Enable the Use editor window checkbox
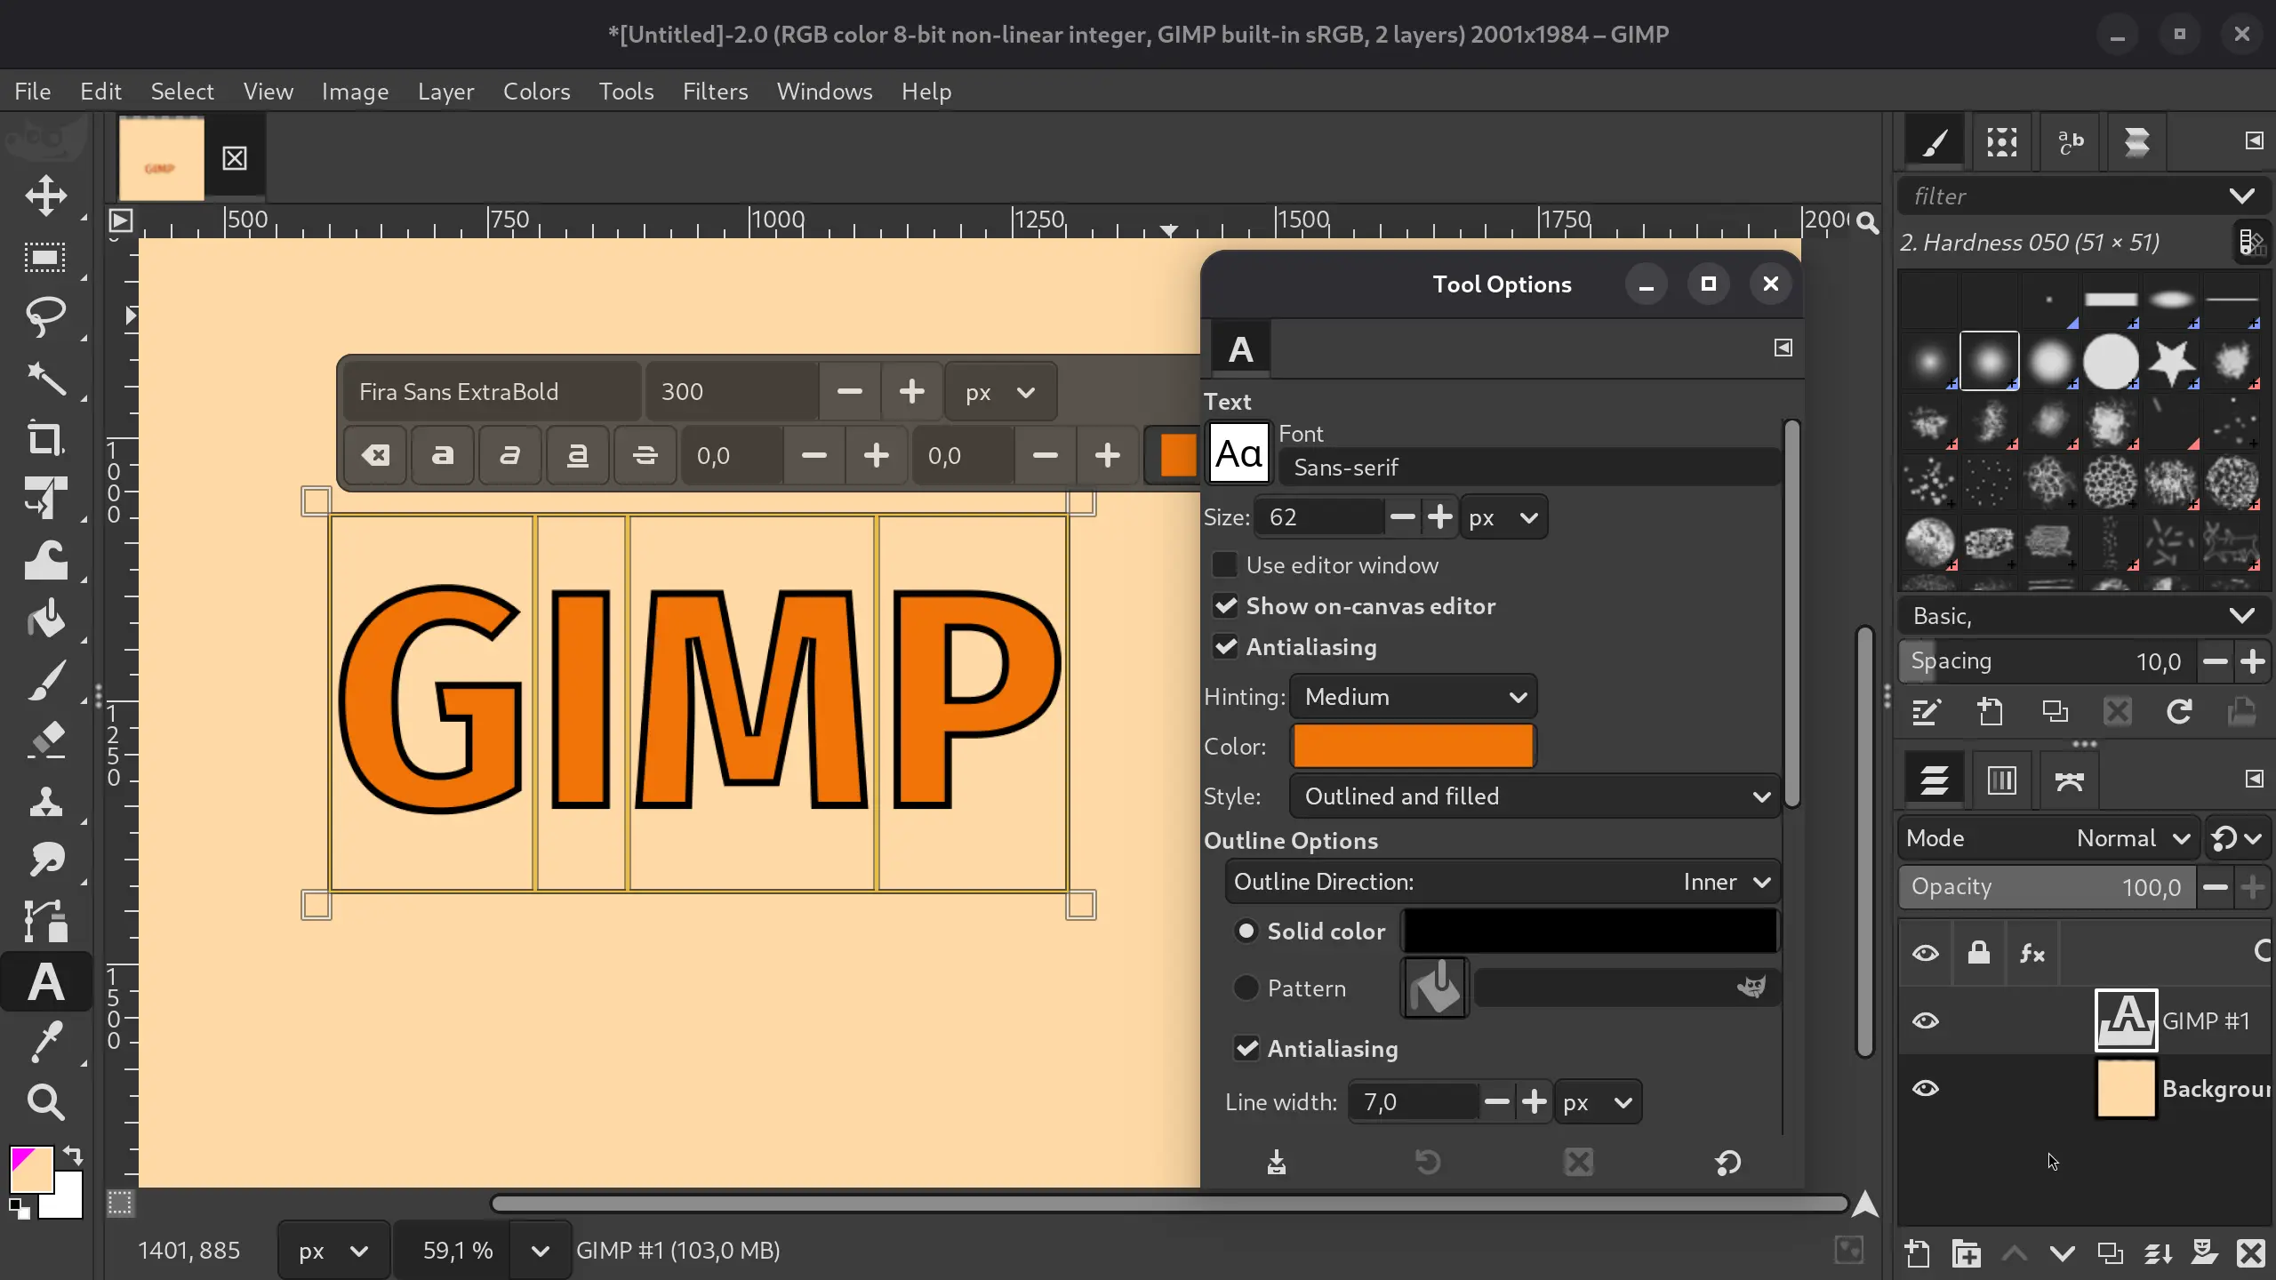2276x1280 pixels. click(1225, 565)
